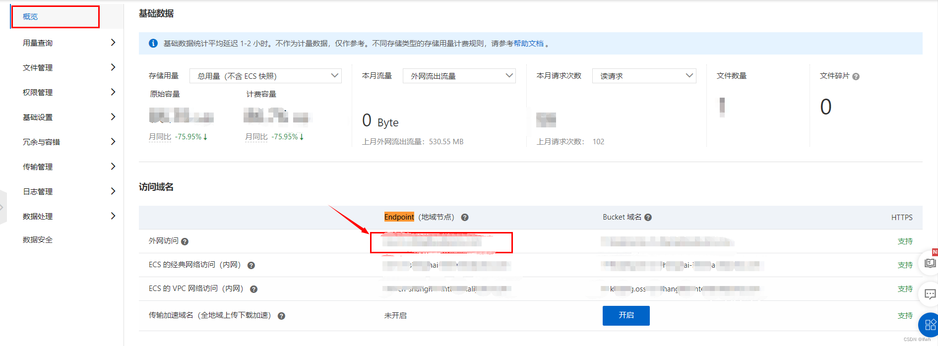Click the 文件碎片 value 0
Screen dimensions: 938x346
[x=826, y=107]
